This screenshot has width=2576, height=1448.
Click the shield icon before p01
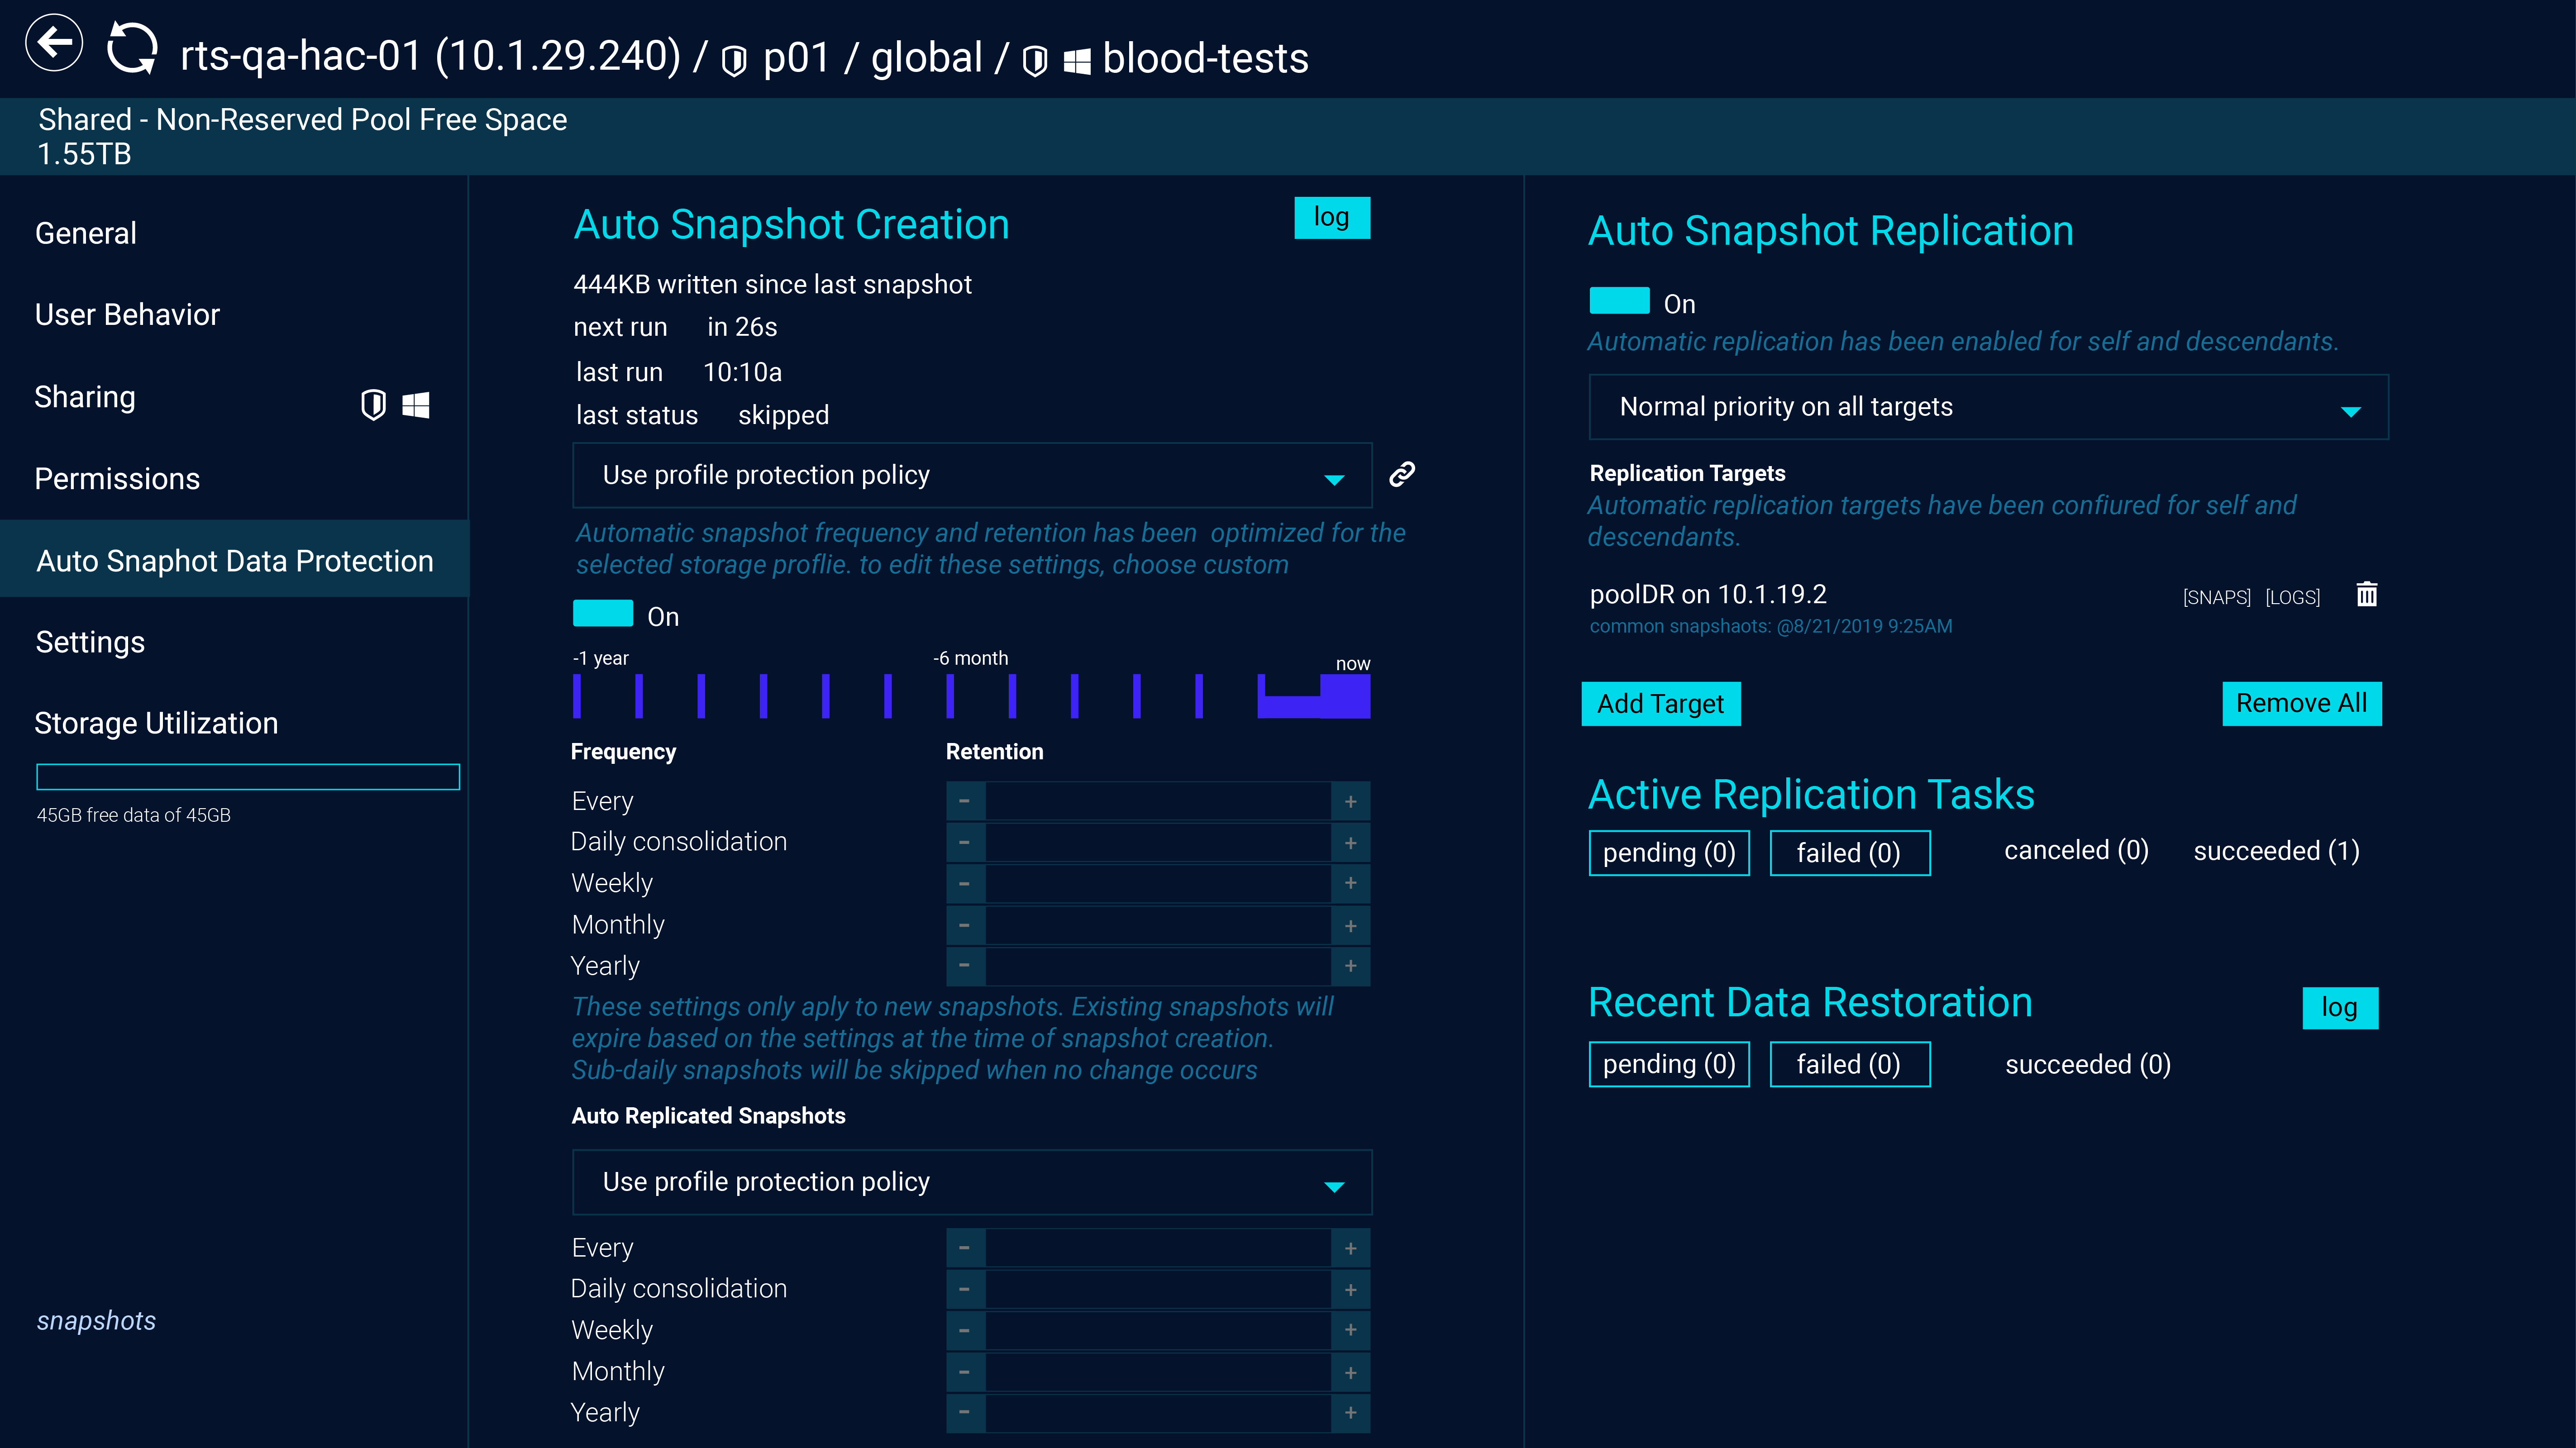734,61
